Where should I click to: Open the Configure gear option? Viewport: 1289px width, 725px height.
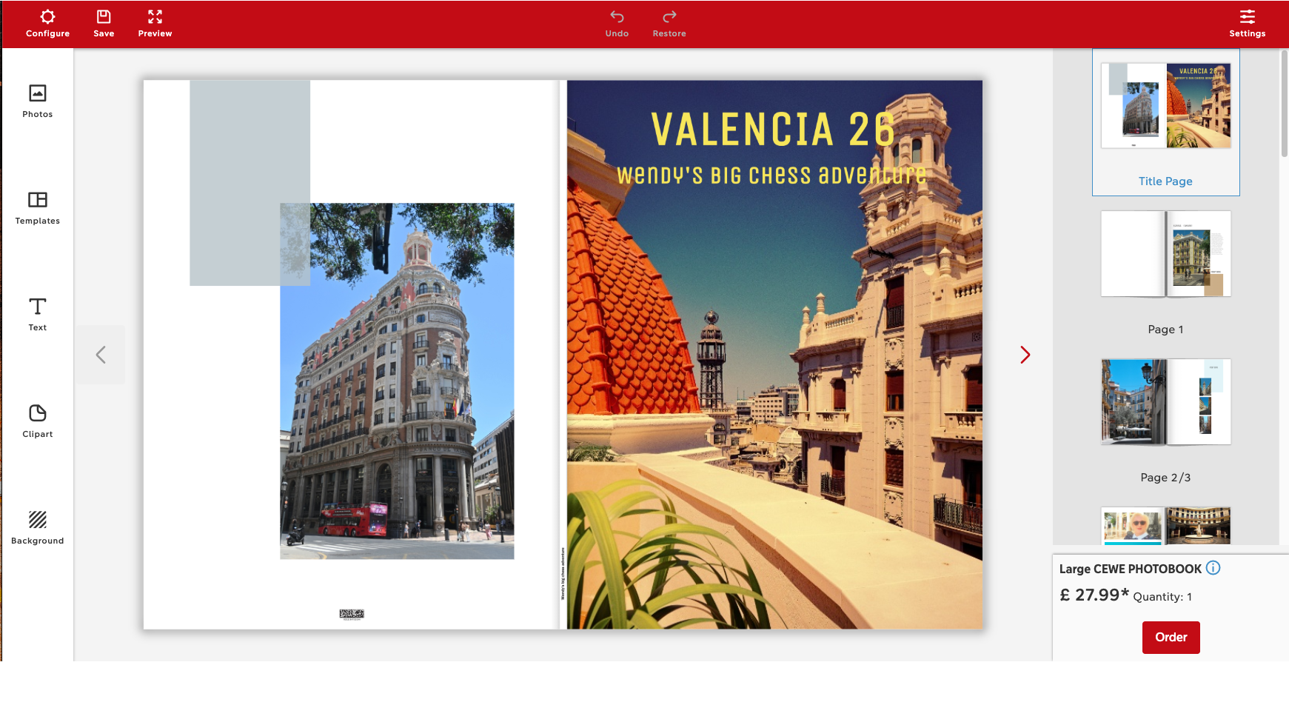click(47, 24)
